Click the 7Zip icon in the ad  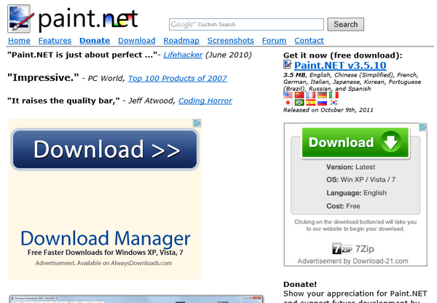click(338, 248)
